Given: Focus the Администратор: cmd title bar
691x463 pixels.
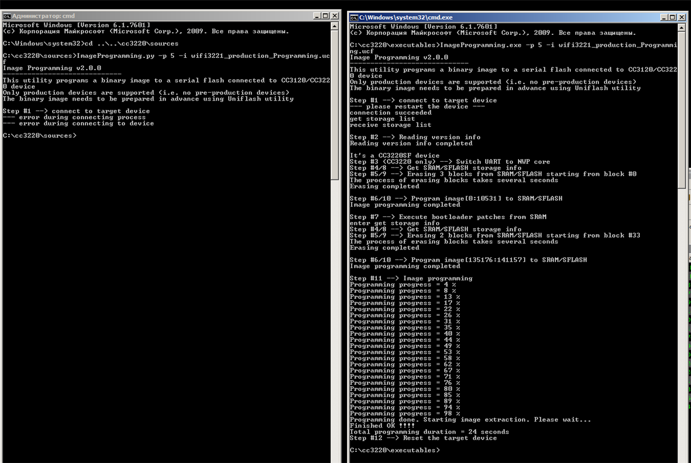Looking at the screenshot, I should coord(157,16).
